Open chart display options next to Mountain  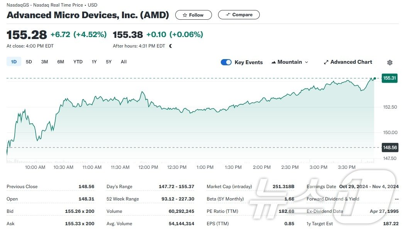coord(307,62)
